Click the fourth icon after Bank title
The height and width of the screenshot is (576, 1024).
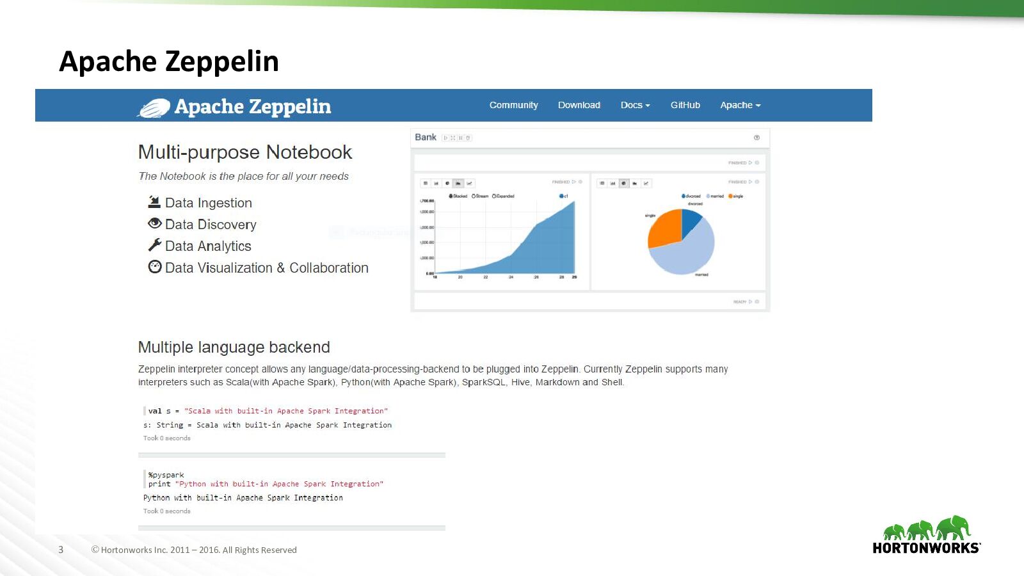click(468, 138)
